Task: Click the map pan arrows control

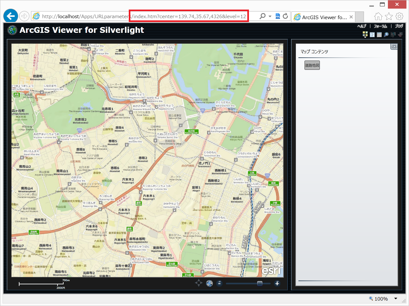Action: (x=199, y=283)
